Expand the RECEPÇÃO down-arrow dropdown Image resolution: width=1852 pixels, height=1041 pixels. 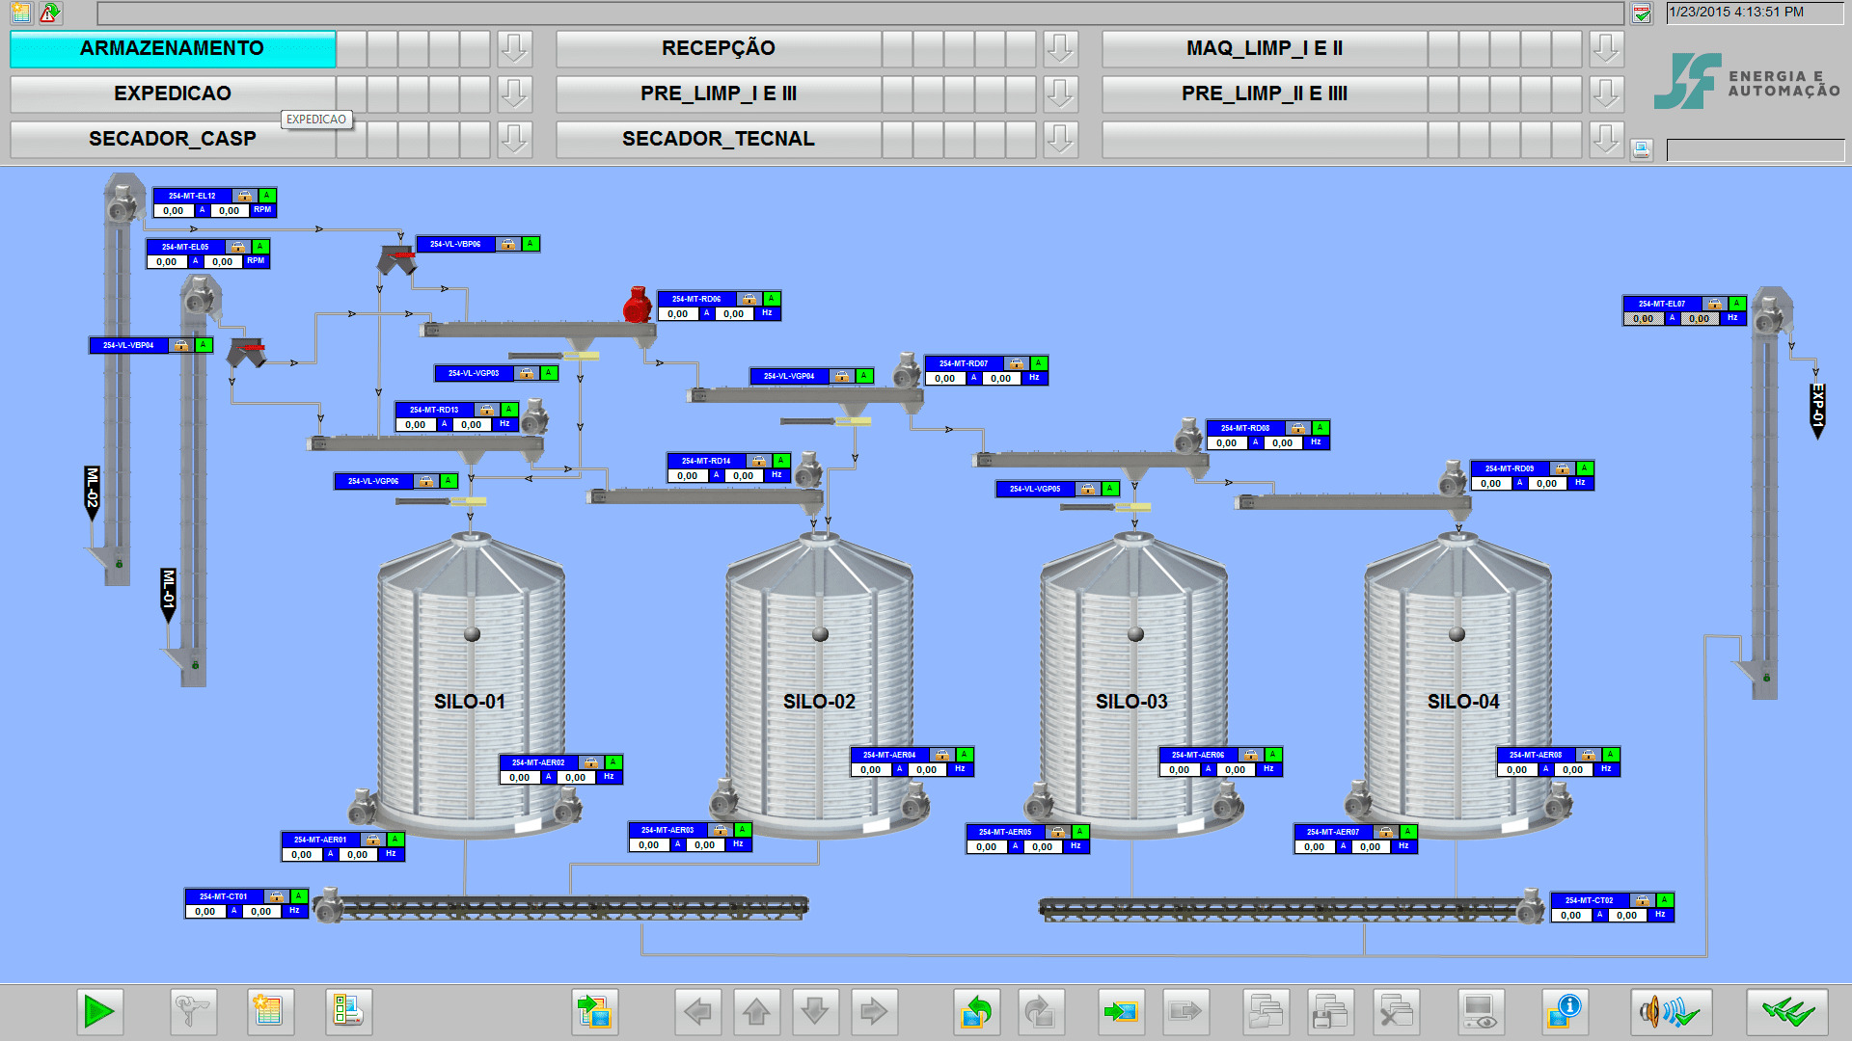click(1060, 48)
